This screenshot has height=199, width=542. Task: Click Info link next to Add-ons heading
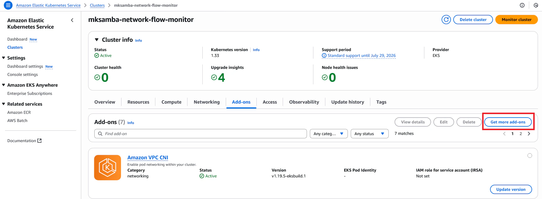point(131,123)
